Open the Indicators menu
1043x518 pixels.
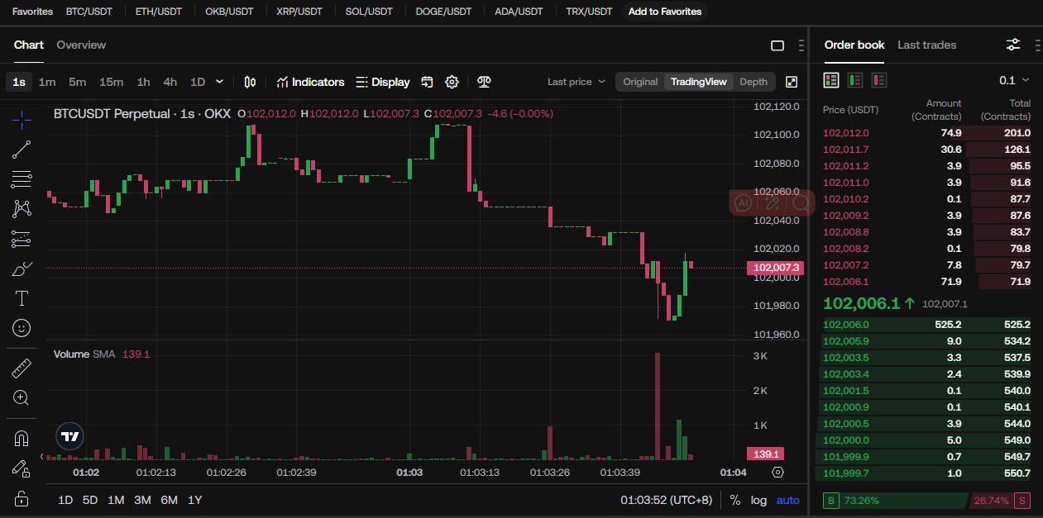pos(311,82)
